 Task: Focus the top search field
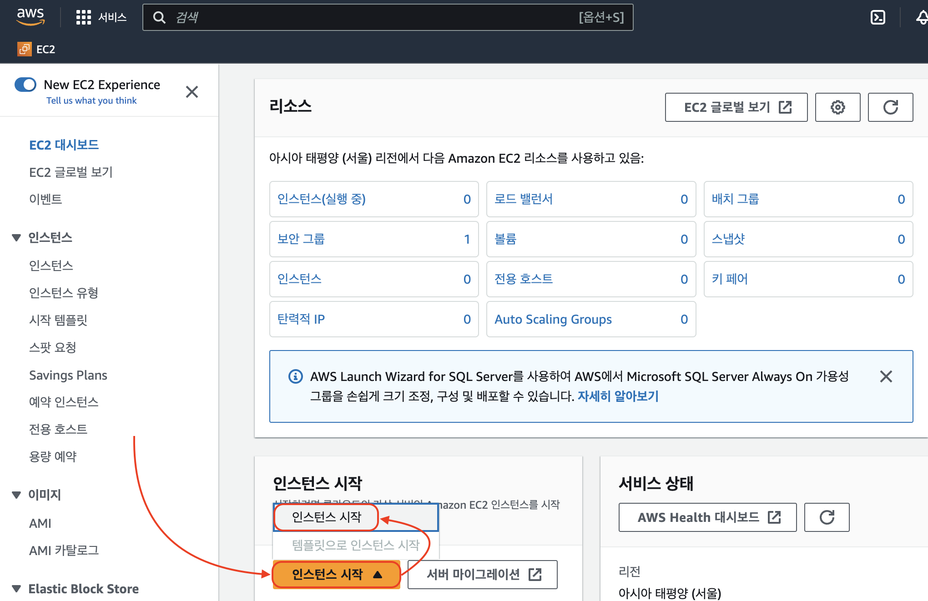click(x=364, y=17)
